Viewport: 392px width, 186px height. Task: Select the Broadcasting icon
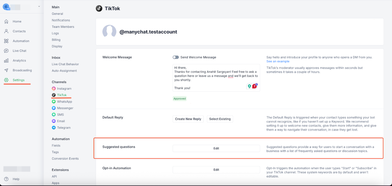(7, 70)
